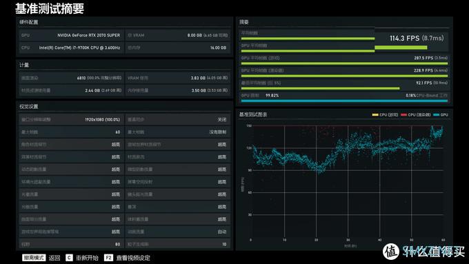Viewport: 469px width, 264px height.
Task: Click the green bar under 287.5 FPS
Action: coord(344,63)
